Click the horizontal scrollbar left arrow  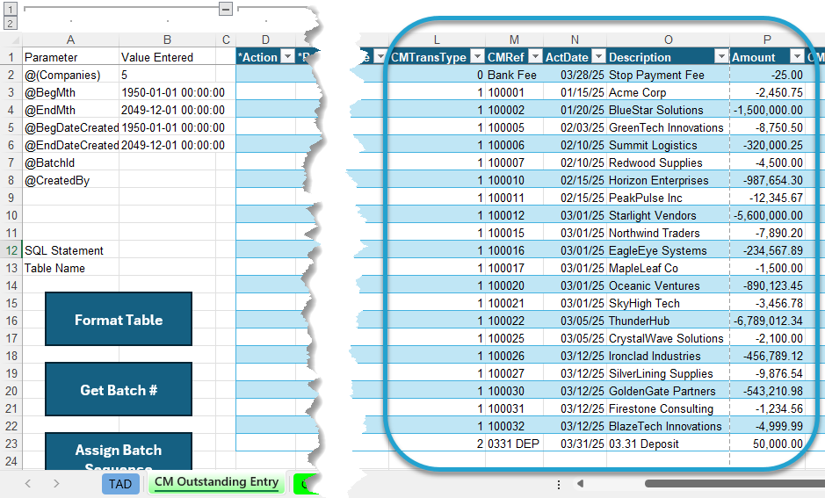click(581, 483)
